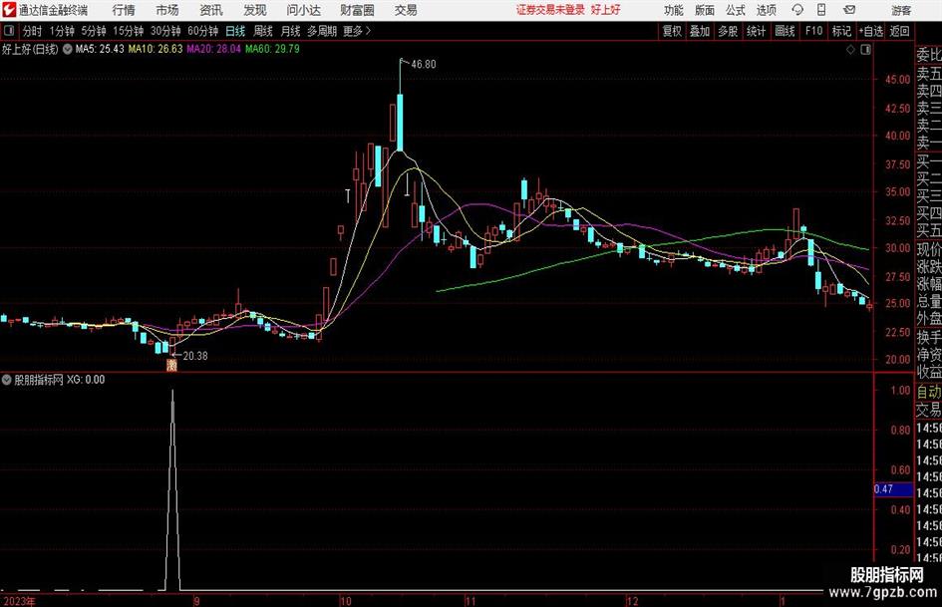942x607 pixels.
Task: Switch to 1分钟 period
Action: [x=62, y=31]
